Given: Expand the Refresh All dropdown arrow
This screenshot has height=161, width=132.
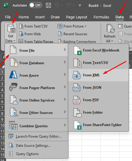Looking at the screenshot, I should (x=112, y=41).
